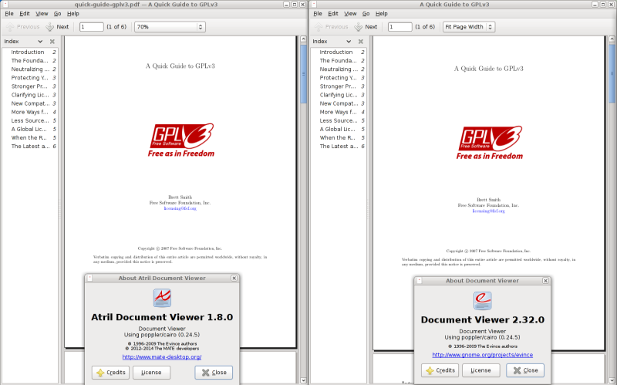Click scroll-up arrow in Atril scrollbar

[x=303, y=39]
